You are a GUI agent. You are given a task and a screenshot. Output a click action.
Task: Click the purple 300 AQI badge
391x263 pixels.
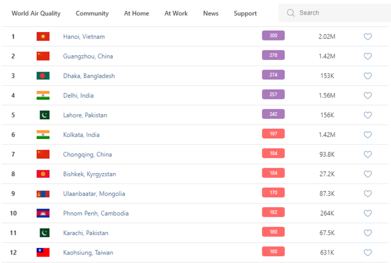[x=273, y=36]
